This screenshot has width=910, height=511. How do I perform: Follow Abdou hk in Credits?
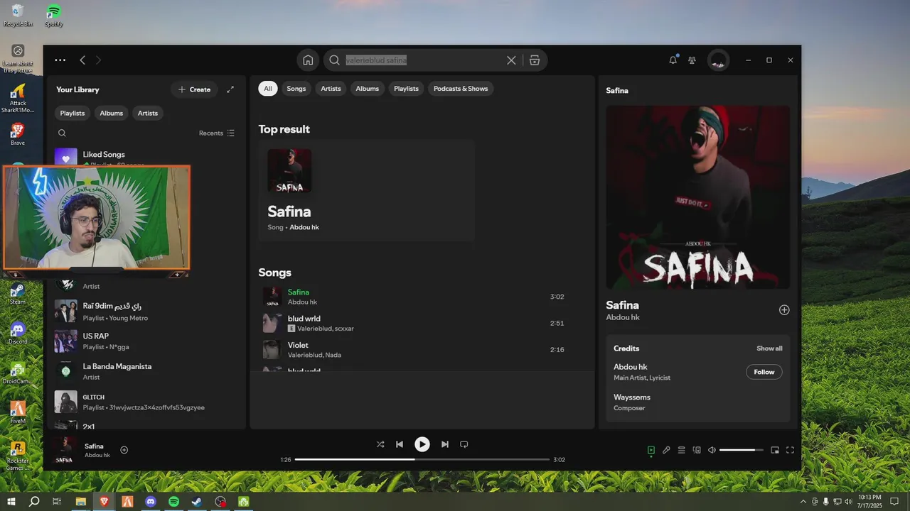click(x=764, y=372)
